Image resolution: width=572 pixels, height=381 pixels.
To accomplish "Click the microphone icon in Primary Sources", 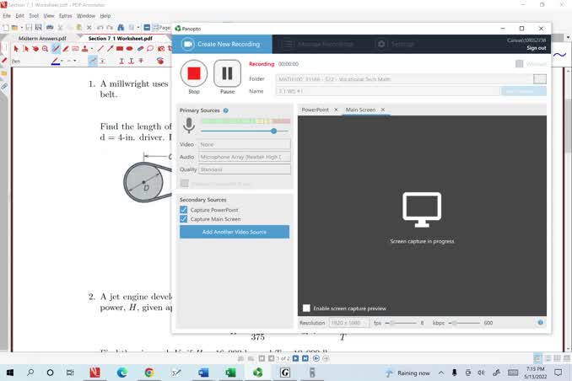I will click(x=189, y=126).
